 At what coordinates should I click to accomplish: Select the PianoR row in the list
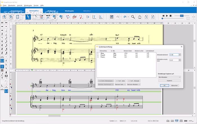point(126,55)
